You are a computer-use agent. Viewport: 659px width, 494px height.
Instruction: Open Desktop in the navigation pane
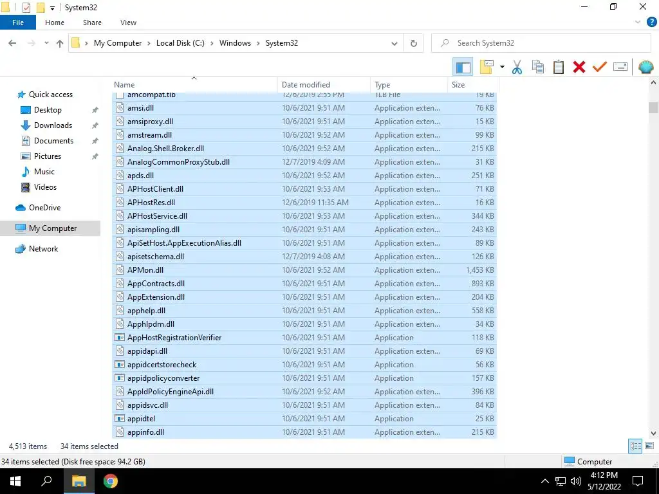coord(48,110)
